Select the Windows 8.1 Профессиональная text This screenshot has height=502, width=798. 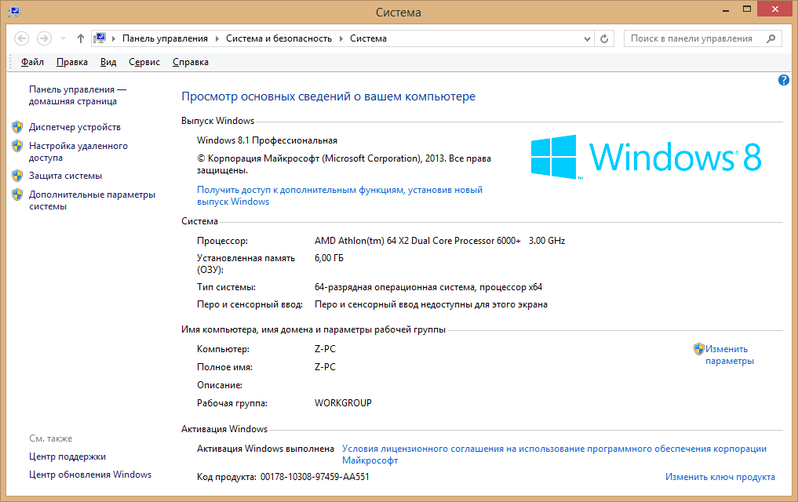268,140
